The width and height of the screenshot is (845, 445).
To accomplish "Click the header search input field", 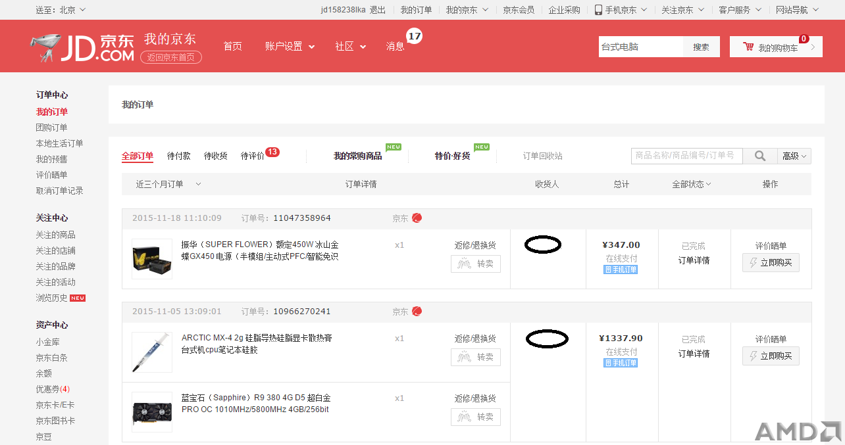I will [x=641, y=47].
